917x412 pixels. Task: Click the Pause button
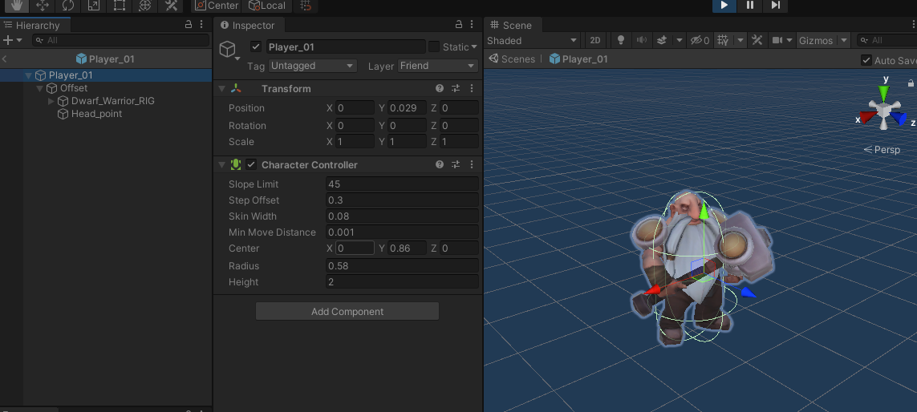[x=750, y=6]
